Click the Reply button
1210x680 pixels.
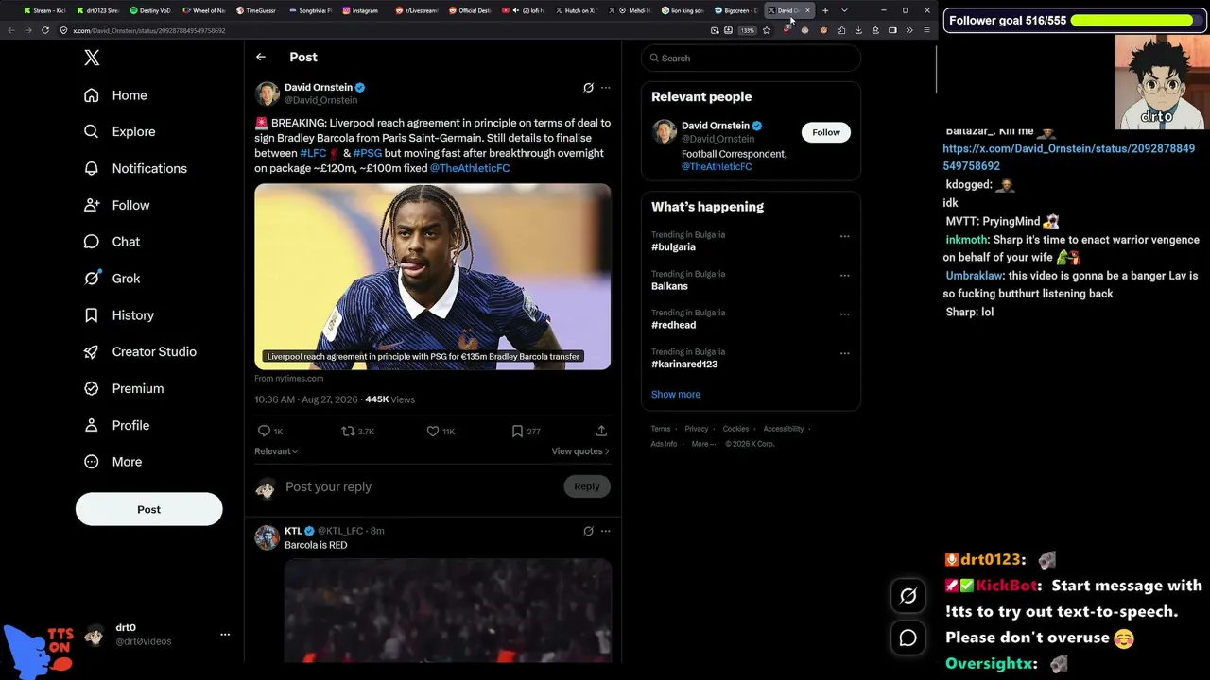[587, 486]
